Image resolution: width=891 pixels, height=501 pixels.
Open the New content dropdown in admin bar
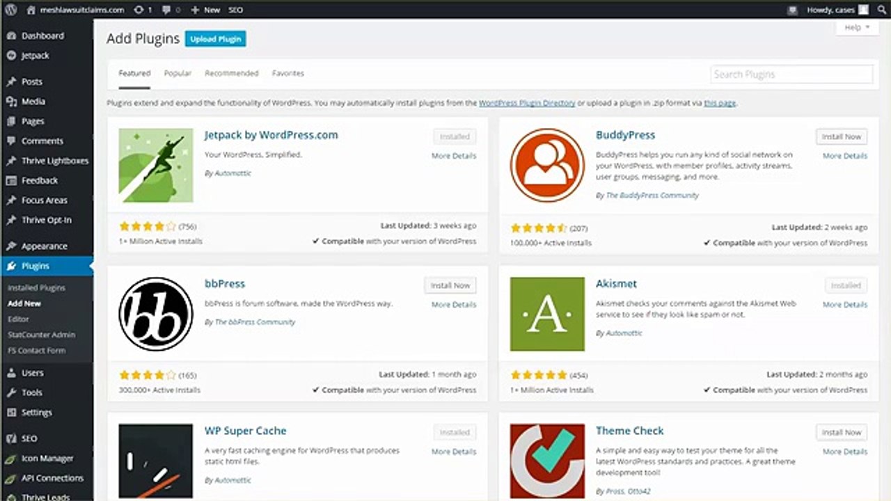[x=205, y=10]
